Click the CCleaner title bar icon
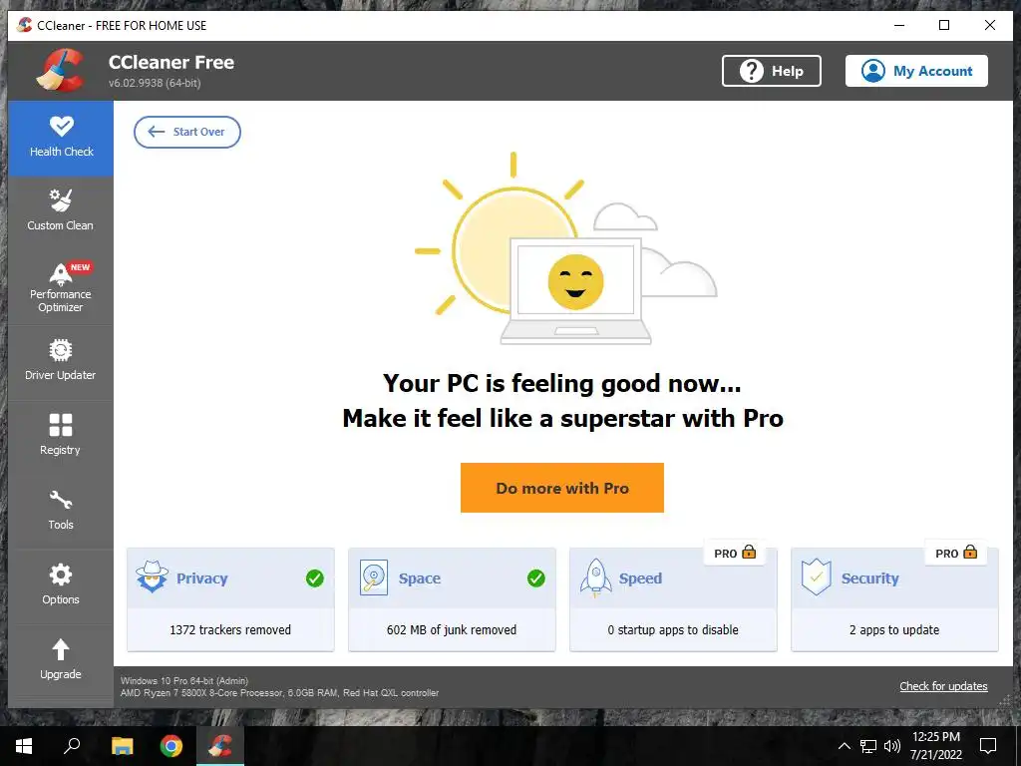 coord(25,25)
